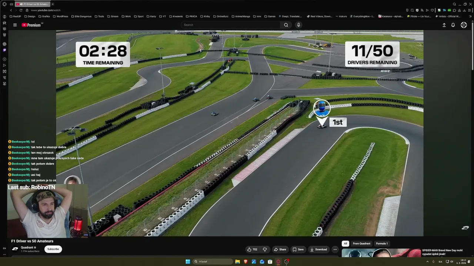Open the YouTube guide hamburger menu
The image size is (474, 266).
point(15,25)
